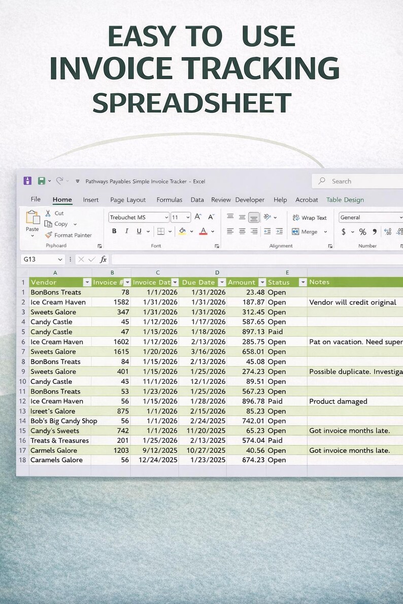Switch to the Page Layout tab

[x=127, y=199]
